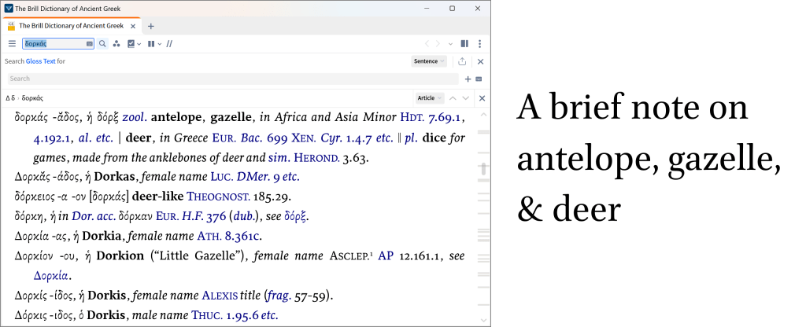Toggle the checkbox visual markup icon
Viewport: 806px width, 327px height.
coord(132,43)
